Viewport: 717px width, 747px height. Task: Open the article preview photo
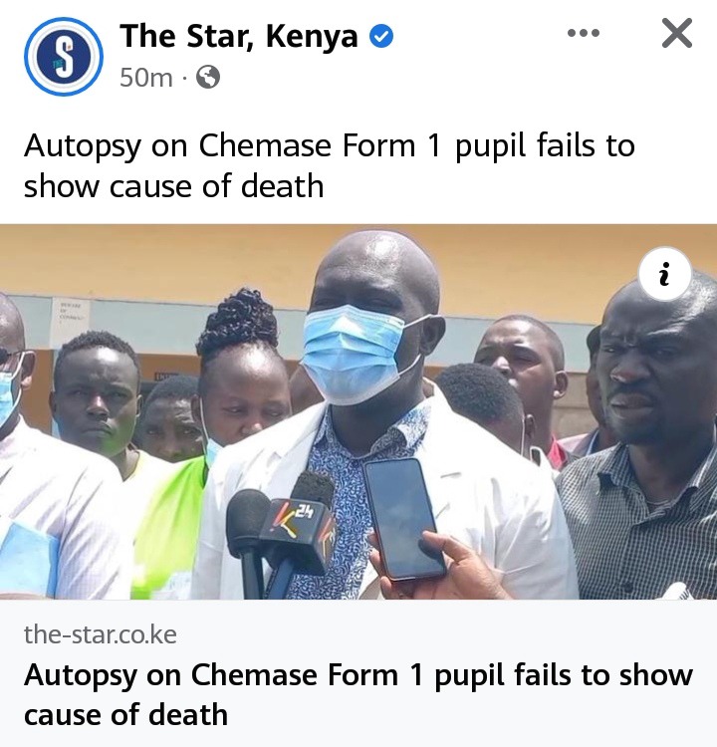click(x=358, y=411)
